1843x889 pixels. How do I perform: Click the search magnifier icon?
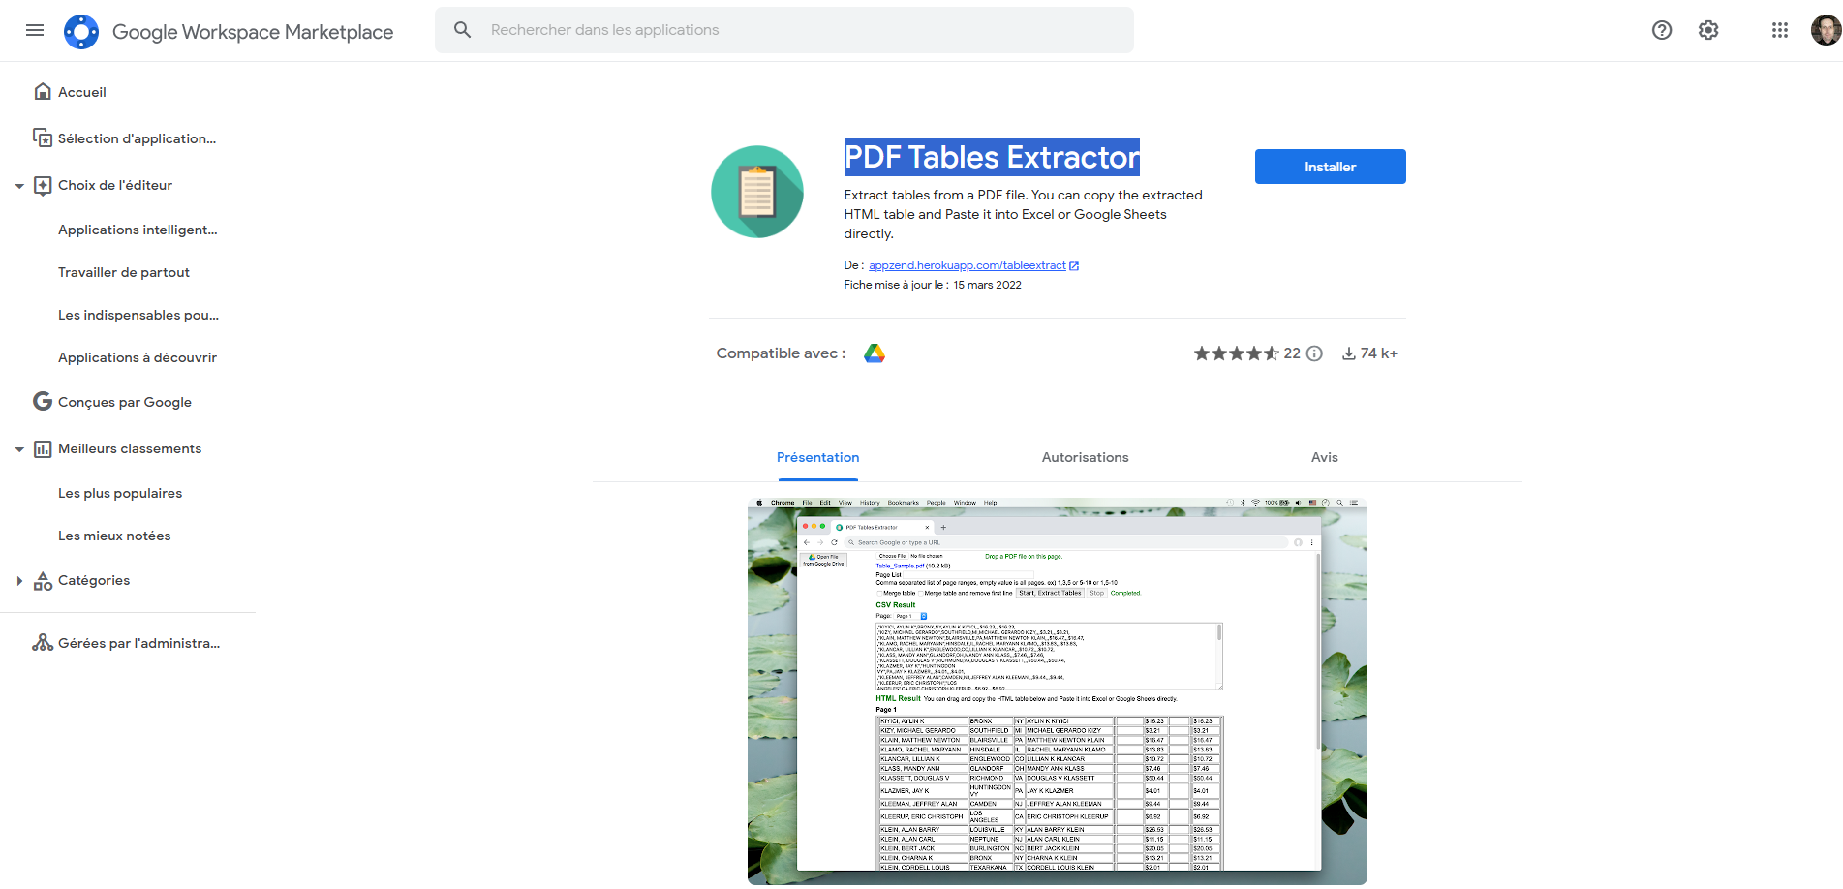click(463, 30)
